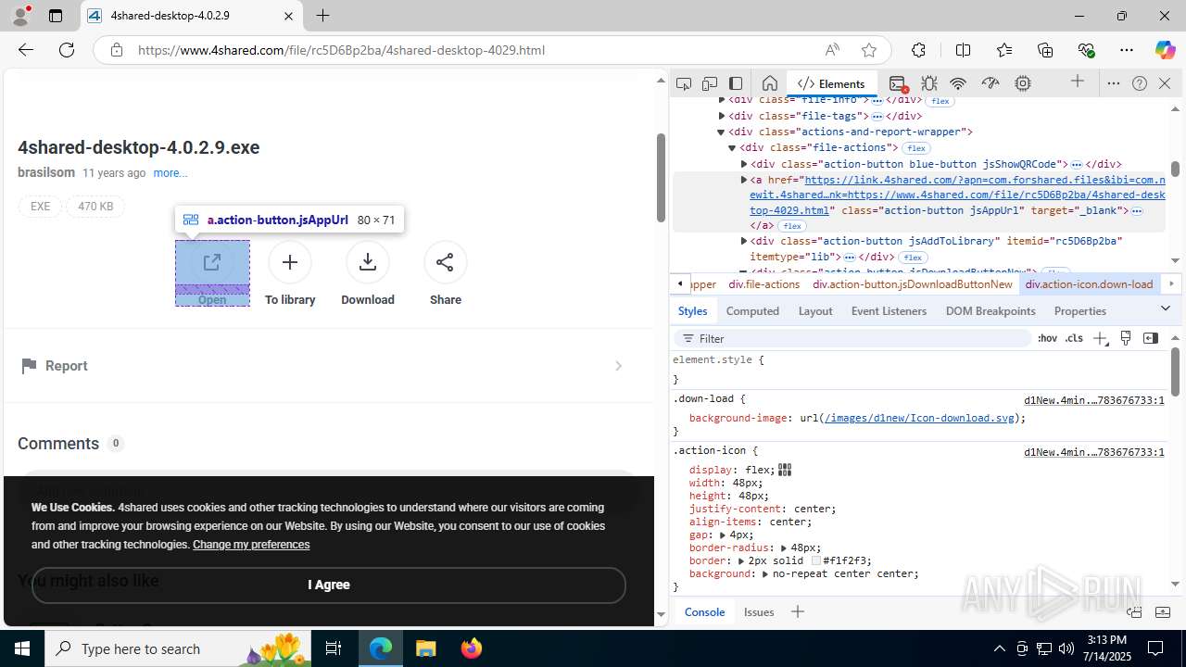Collapse the file-actions div node

(x=732, y=148)
